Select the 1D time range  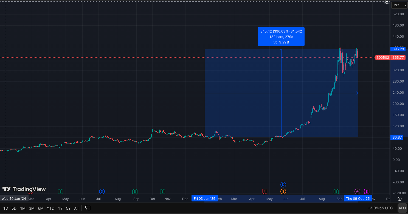click(5, 208)
